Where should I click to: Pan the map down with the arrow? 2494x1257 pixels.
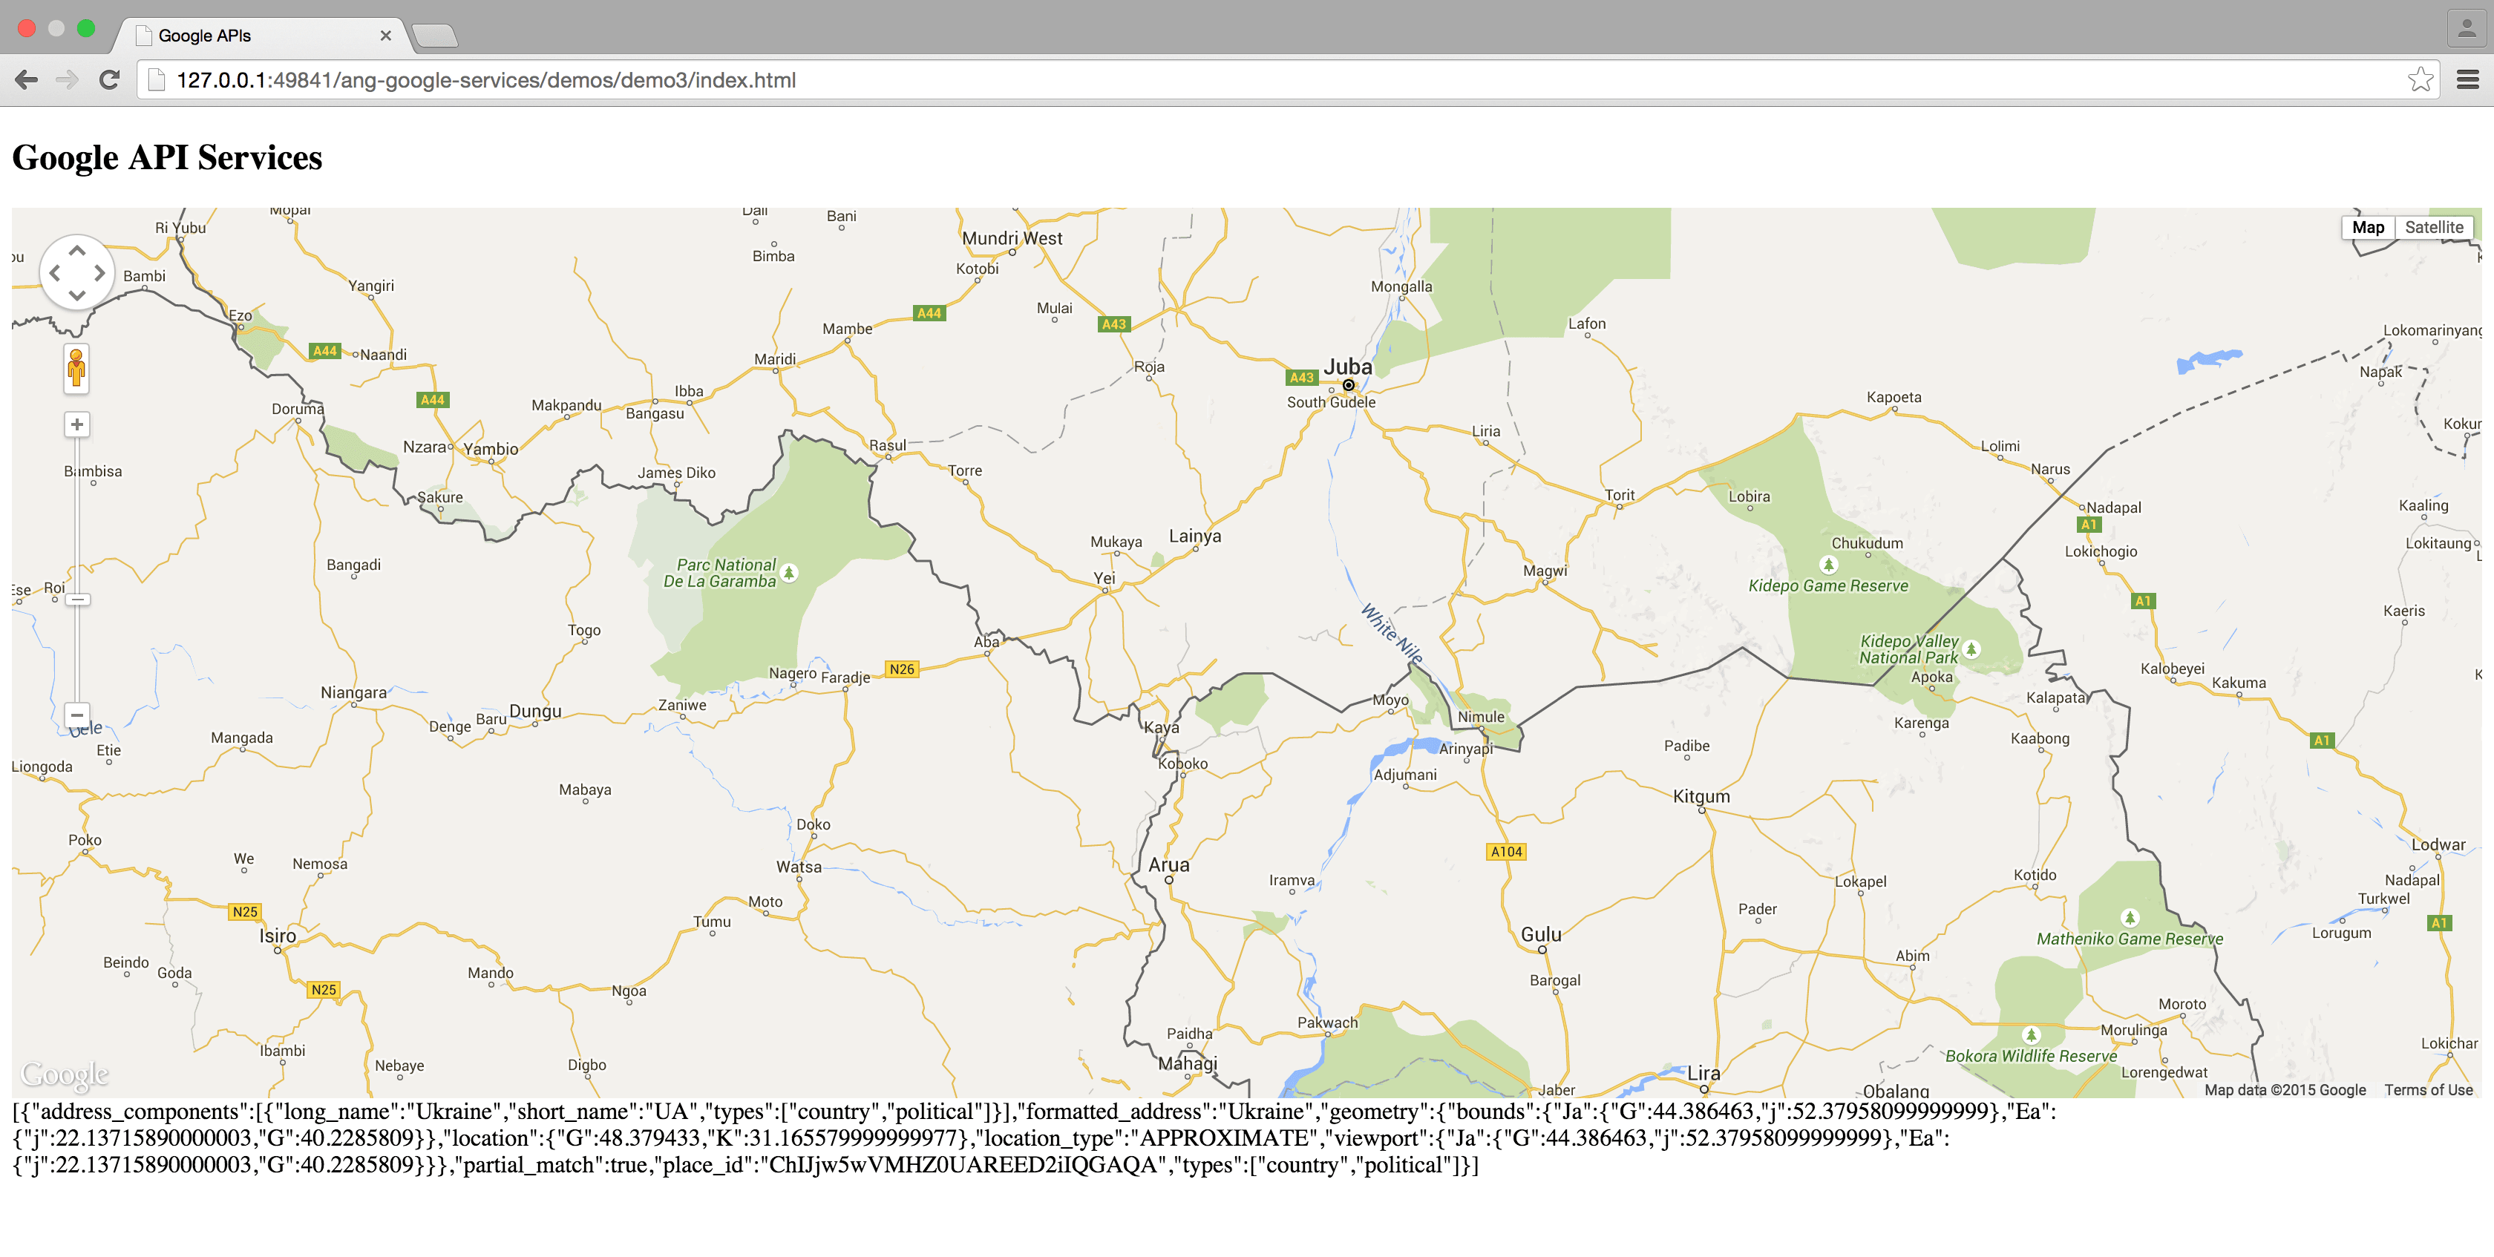76,295
